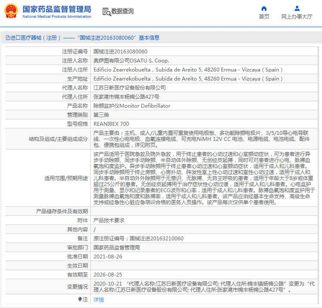Screen dimensions: 322x308
Task: Click the model value REANIBEX 700
Action: pos(111,124)
